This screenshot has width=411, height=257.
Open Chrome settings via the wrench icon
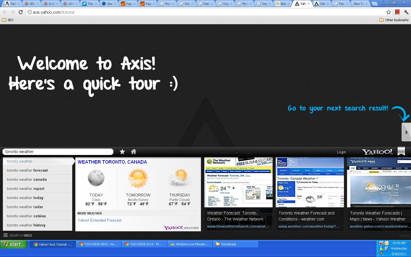pos(406,12)
